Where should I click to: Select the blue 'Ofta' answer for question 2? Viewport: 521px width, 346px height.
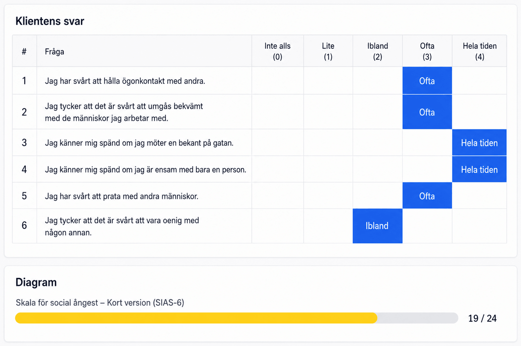point(427,112)
